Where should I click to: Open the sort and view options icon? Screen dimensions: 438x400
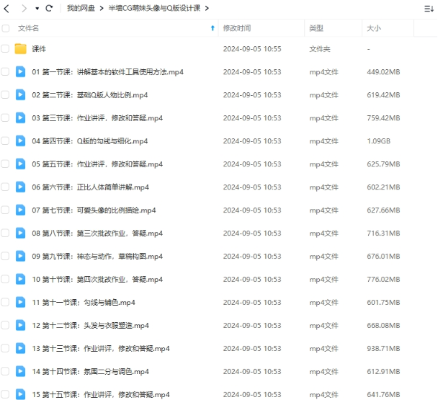pos(429,9)
